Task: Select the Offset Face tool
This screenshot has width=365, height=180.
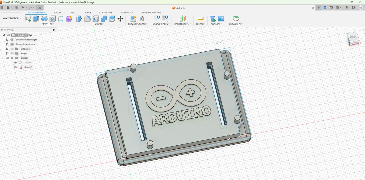Action: [x=112, y=19]
